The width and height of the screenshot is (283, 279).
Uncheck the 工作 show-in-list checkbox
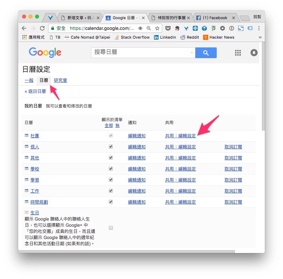(x=111, y=191)
